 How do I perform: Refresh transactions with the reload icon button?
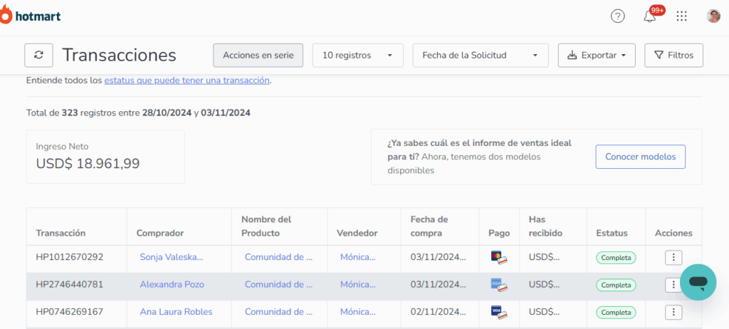coord(38,55)
